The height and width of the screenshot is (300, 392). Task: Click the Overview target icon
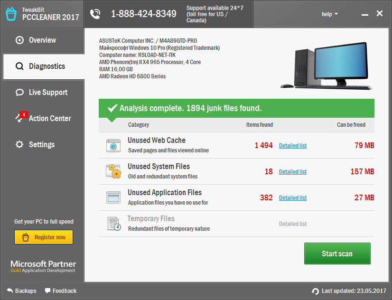coord(19,40)
